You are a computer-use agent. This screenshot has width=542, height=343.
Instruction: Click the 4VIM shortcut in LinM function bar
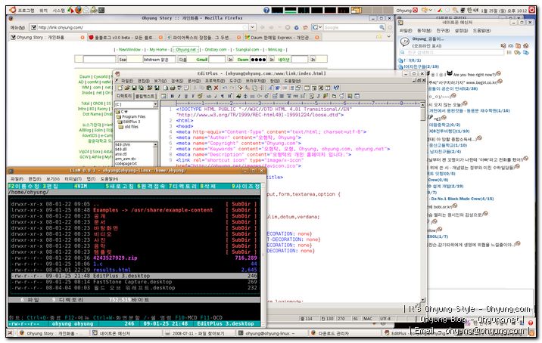click(80, 187)
